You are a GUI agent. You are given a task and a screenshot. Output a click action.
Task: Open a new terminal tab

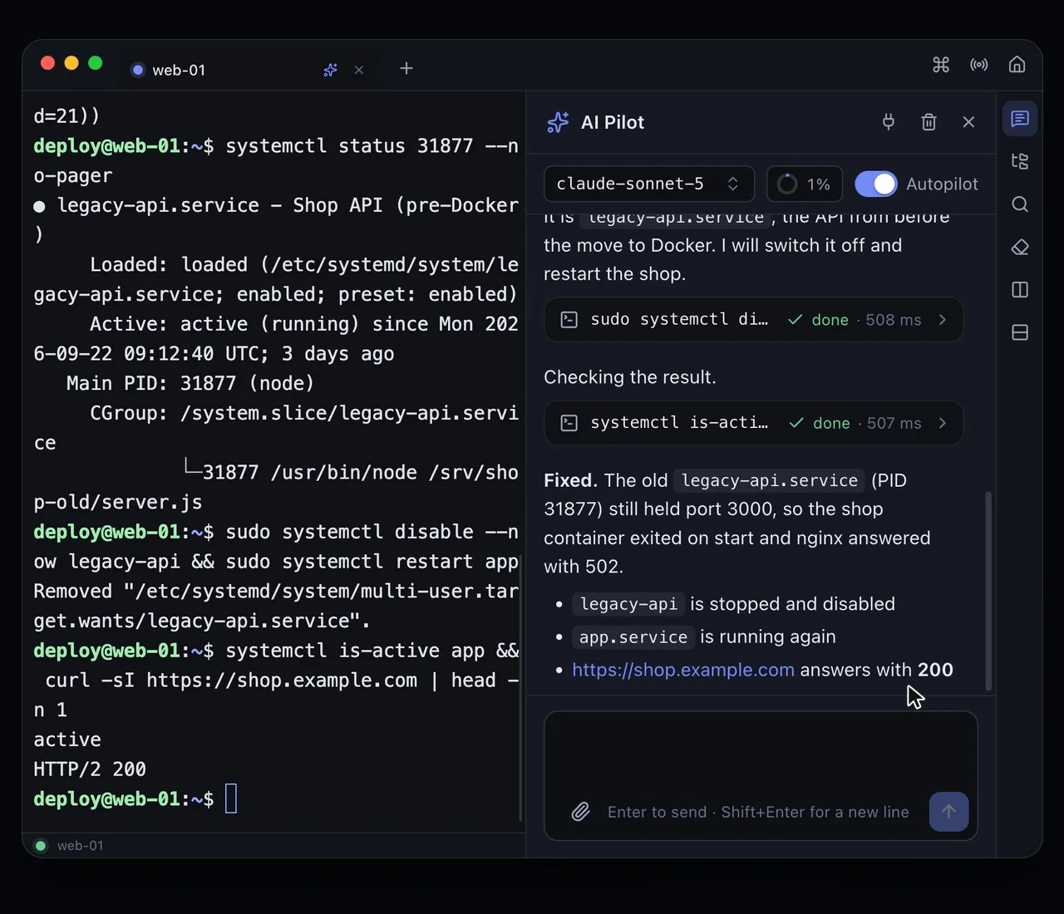tap(406, 68)
